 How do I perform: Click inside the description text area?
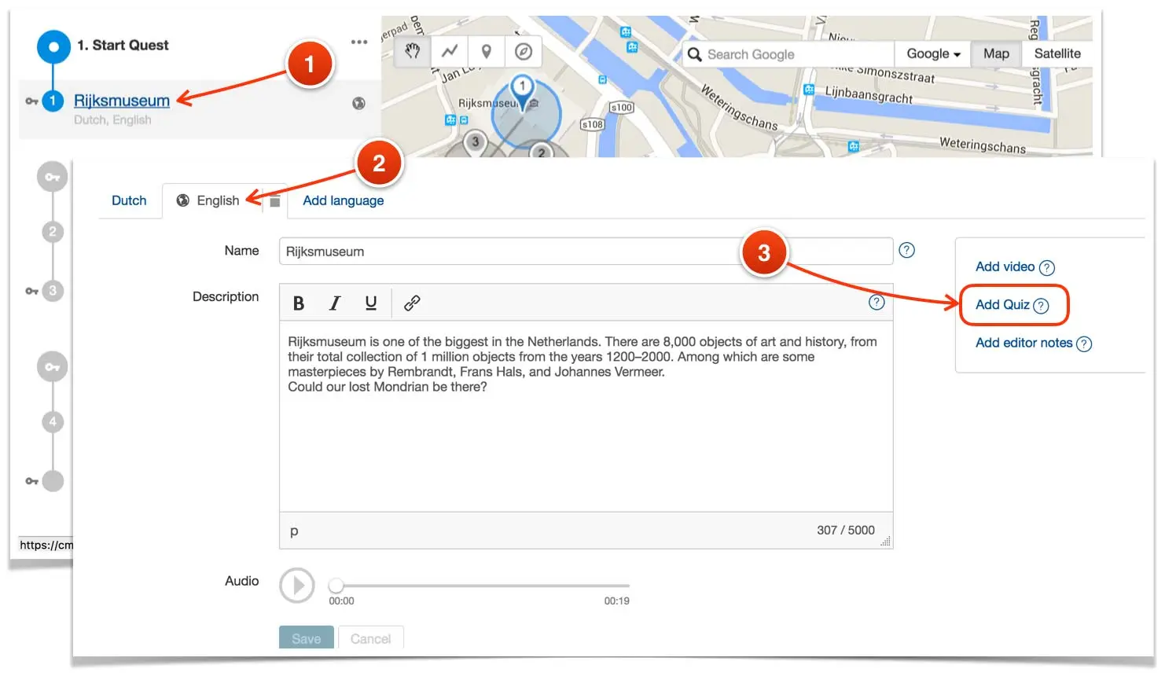coord(586,417)
